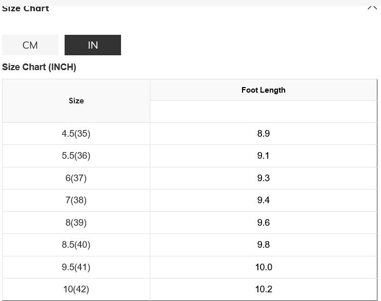Screen dimensions: 381x301
Task: Select the 8.5(40) size cell
Action: pos(76,245)
